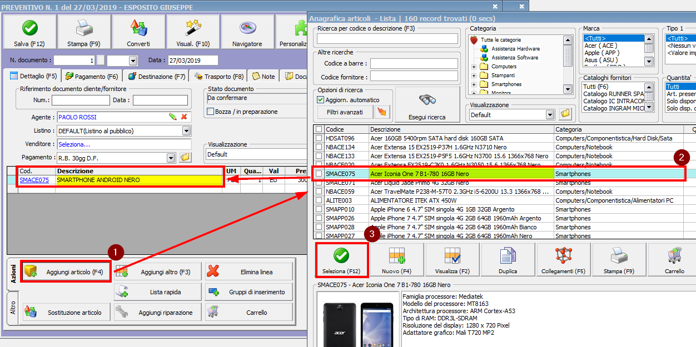The height and width of the screenshot is (347, 696).
Task: Toggle Bozza / in preparazione checkbox
Action: [211, 112]
